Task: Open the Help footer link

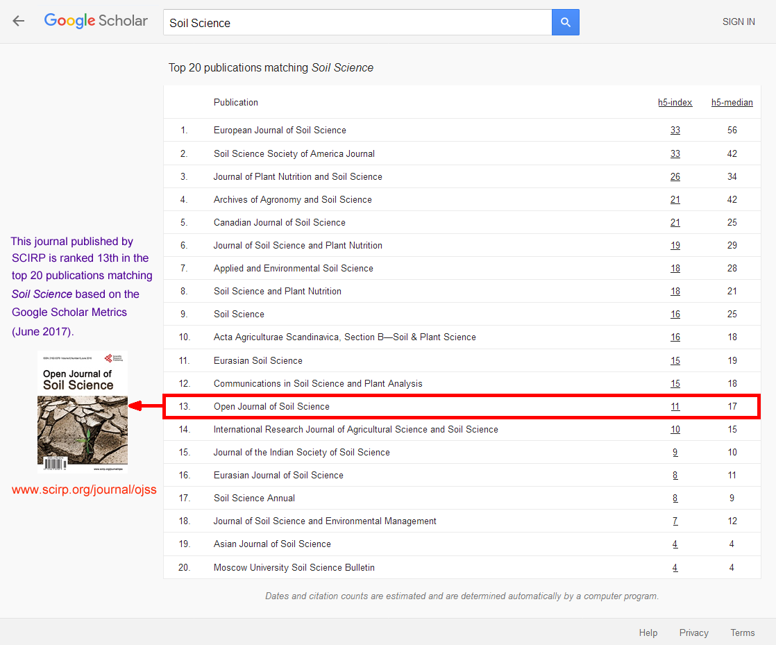Action: (x=648, y=633)
